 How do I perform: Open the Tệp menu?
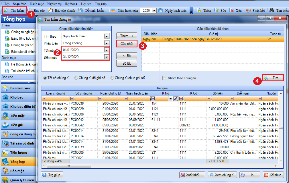(7, 4)
